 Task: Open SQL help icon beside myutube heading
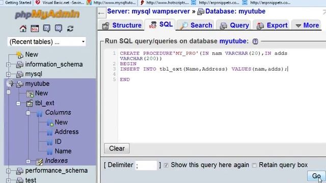click(255, 41)
